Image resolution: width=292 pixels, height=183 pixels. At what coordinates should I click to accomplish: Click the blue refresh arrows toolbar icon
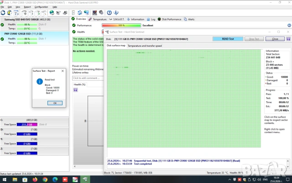tap(80, 13)
